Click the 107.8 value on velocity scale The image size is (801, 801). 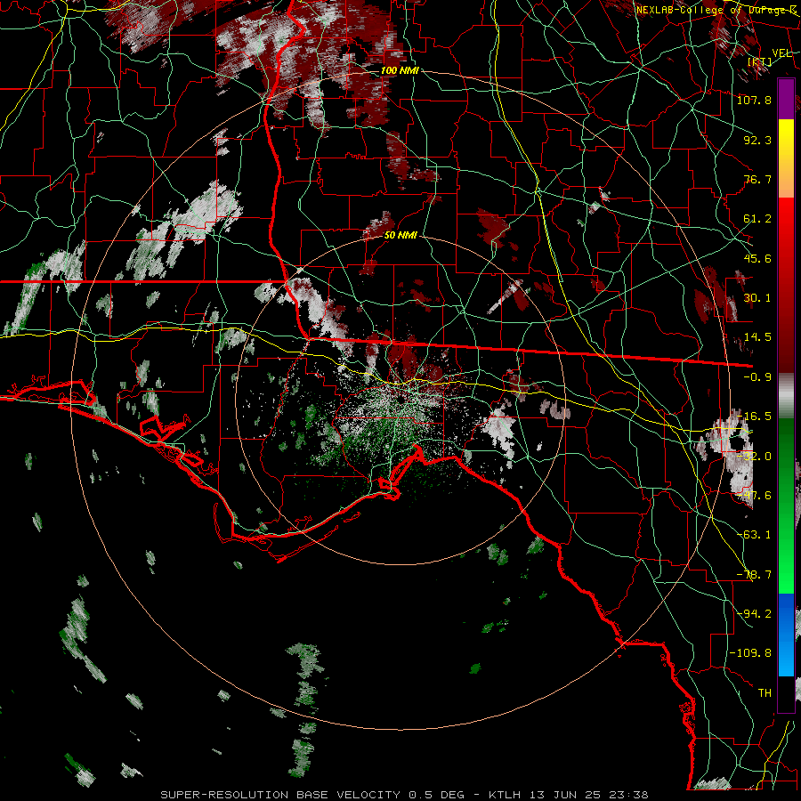pyautogui.click(x=754, y=100)
